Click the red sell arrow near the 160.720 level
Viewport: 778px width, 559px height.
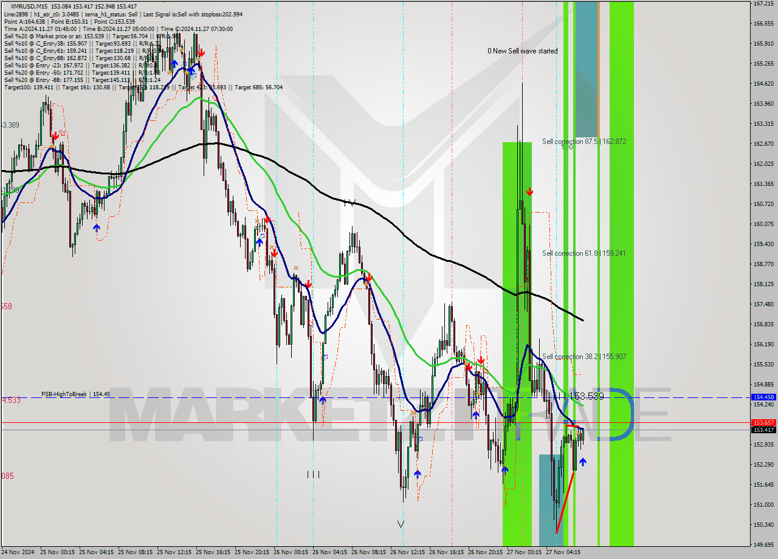point(529,191)
